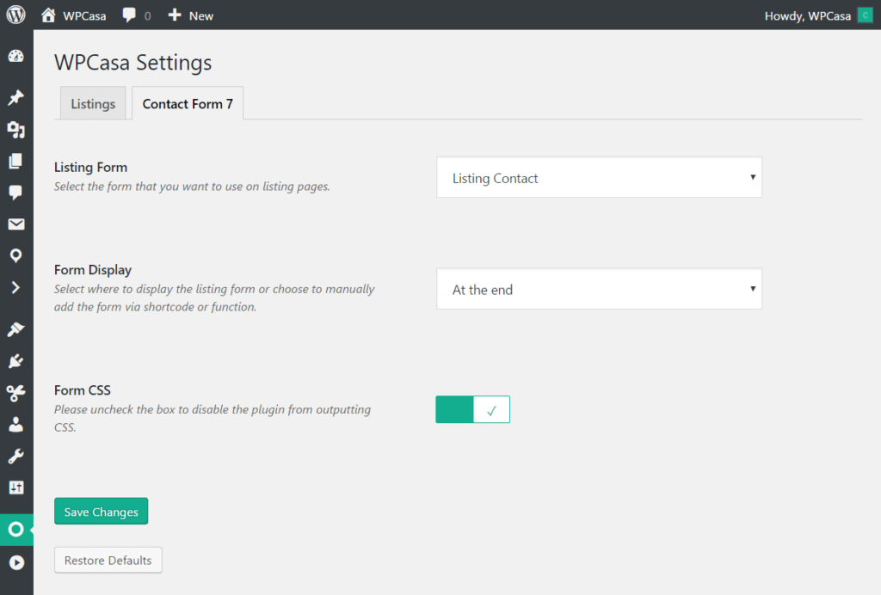Open the Howdy, WPCasa account menu
The width and height of the screenshot is (881, 595).
coord(809,15)
